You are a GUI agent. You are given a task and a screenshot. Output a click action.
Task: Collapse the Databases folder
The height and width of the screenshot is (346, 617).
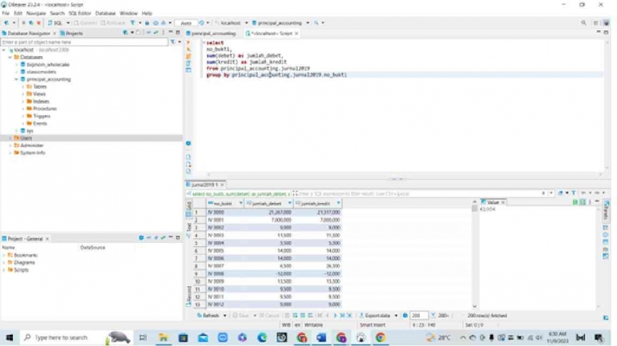10,58
